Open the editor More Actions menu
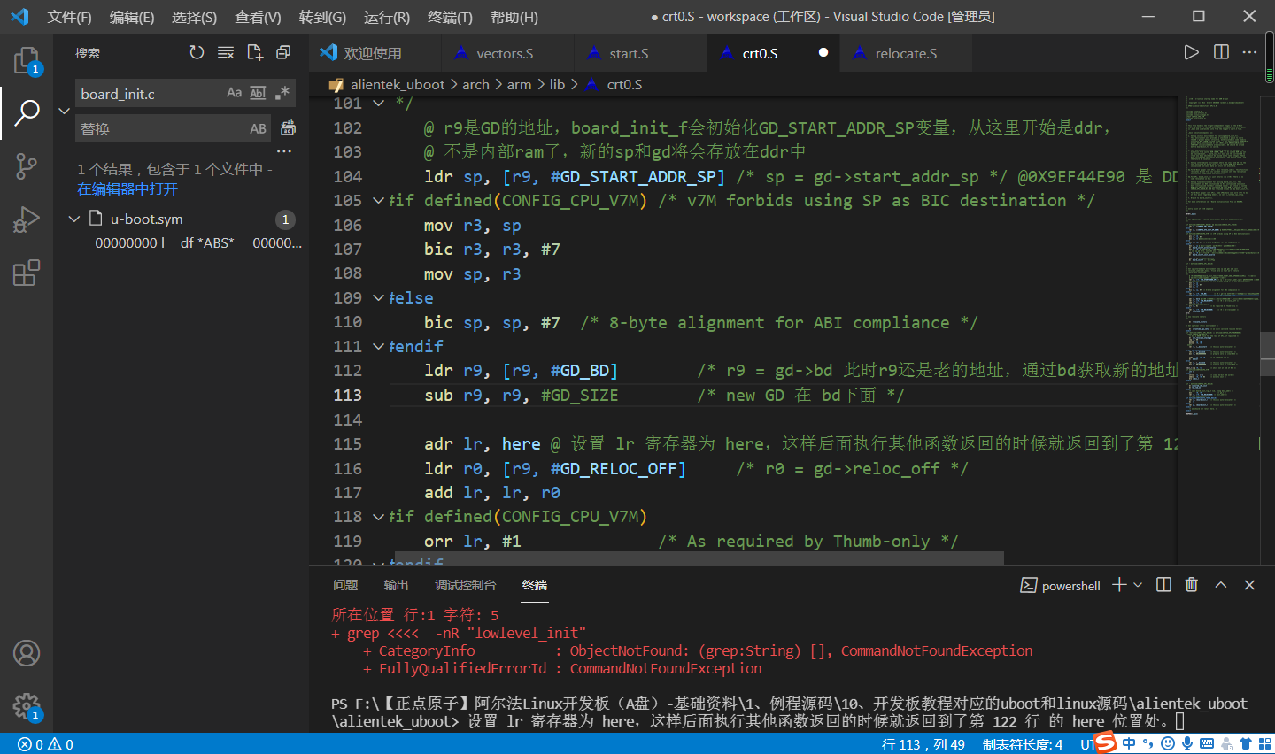1275x754 pixels. click(1249, 53)
